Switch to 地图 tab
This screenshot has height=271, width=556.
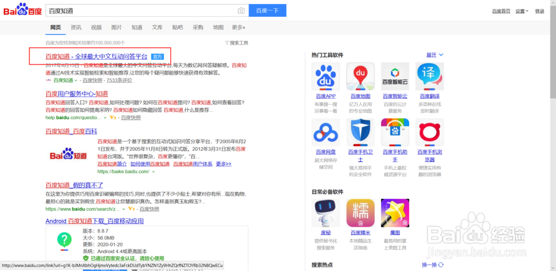coord(219,27)
